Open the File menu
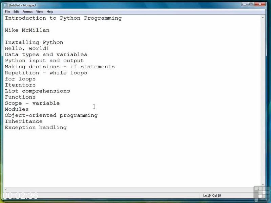The width and height of the screenshot is (271, 203). coord(7,12)
